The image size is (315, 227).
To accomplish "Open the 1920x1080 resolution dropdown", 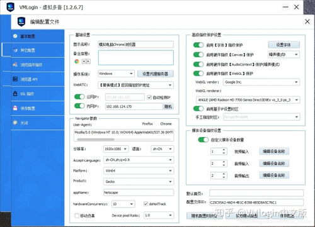I will [x=116, y=149].
